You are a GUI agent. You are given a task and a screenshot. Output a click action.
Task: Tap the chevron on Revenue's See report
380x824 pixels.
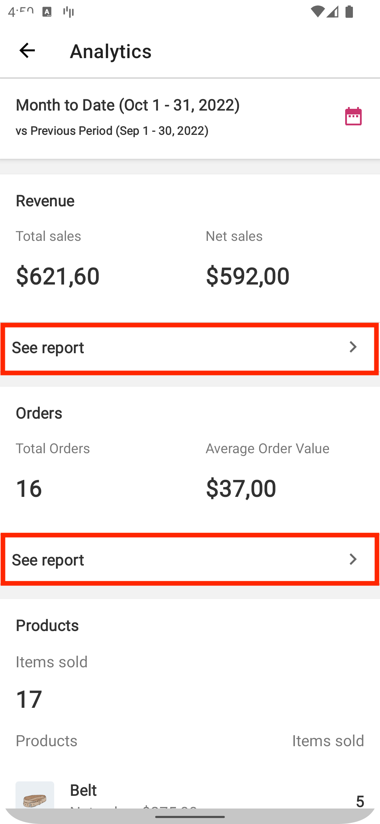click(353, 348)
